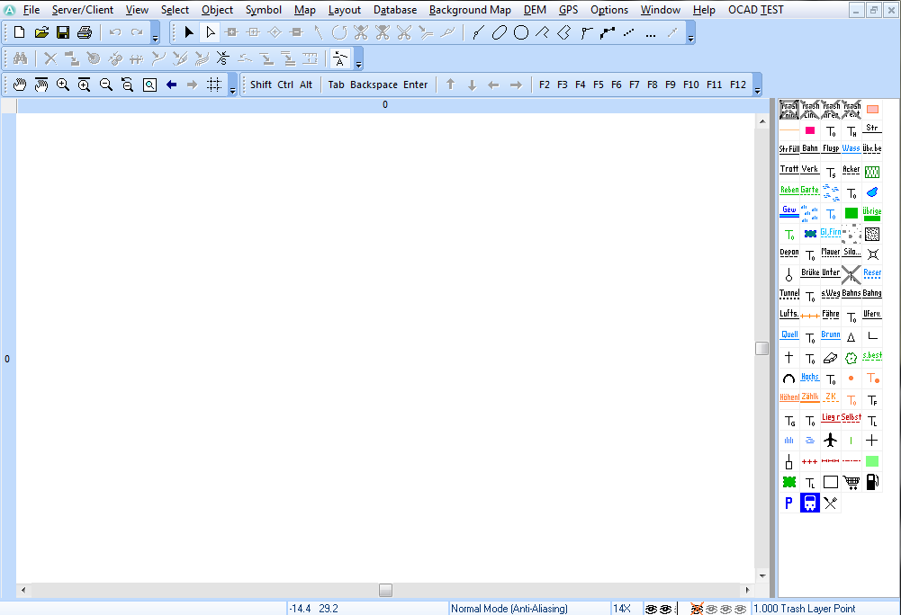Expand the keyboard toolbar options arrow
Image resolution: width=901 pixels, height=615 pixels.
757,90
